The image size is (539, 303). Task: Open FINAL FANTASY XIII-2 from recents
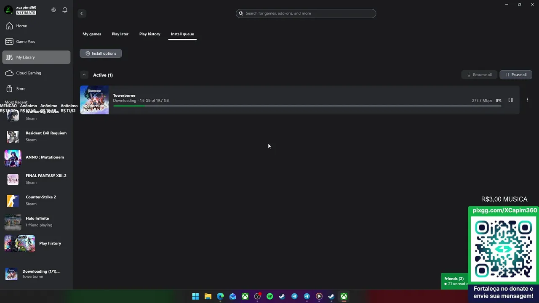coord(36,179)
